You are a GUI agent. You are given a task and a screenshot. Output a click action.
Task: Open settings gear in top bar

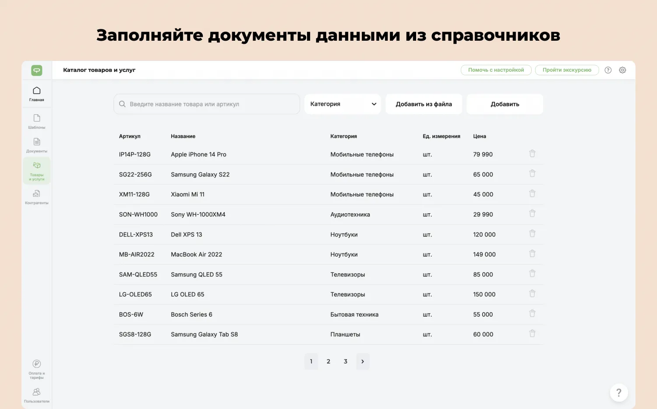[x=622, y=70]
